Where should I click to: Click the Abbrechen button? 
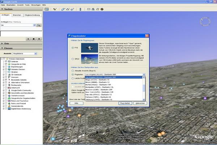click(140, 103)
